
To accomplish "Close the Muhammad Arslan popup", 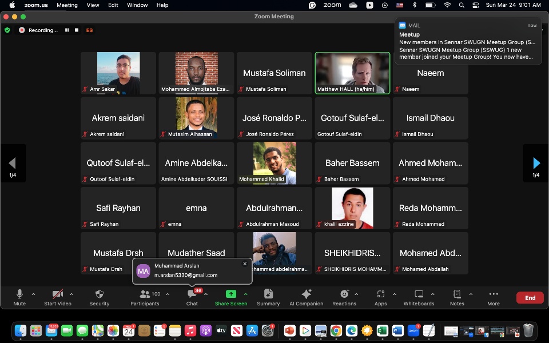I will (x=245, y=264).
